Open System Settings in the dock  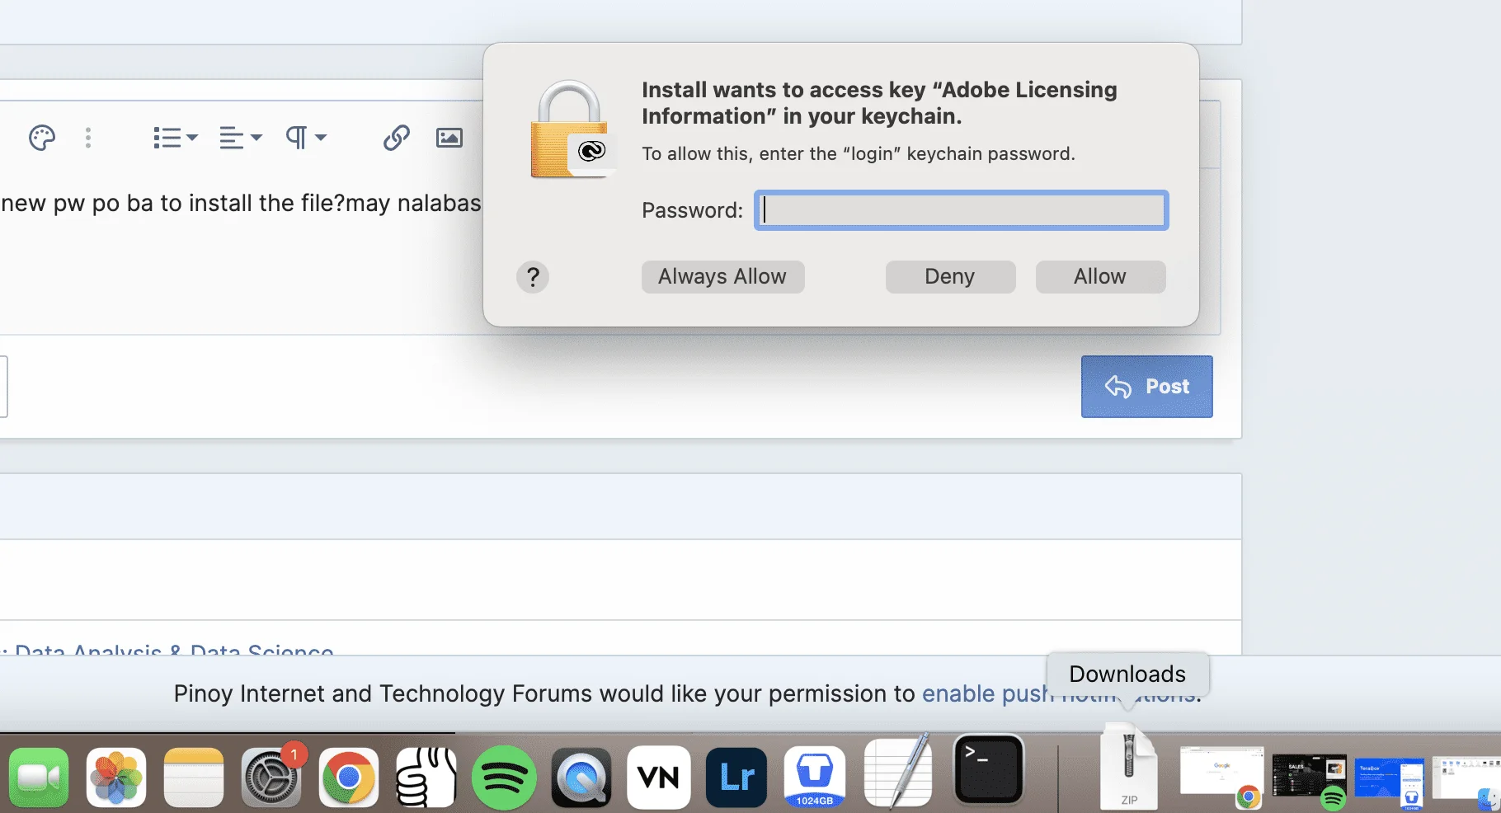pyautogui.click(x=271, y=778)
